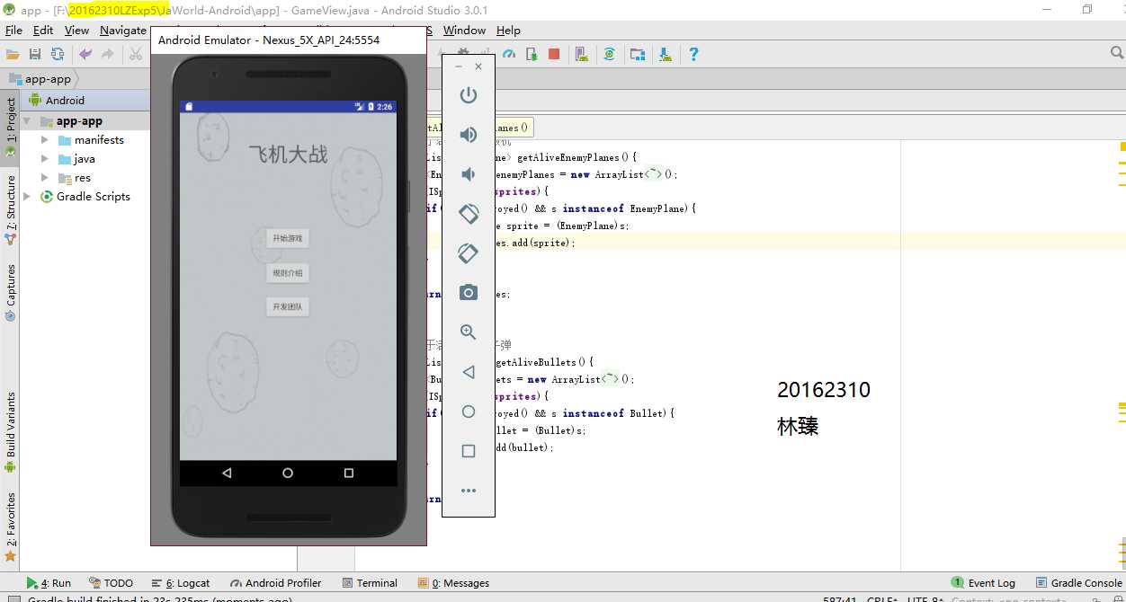Expand the Gradle Scripts node arrow
1126x602 pixels.
click(x=28, y=197)
